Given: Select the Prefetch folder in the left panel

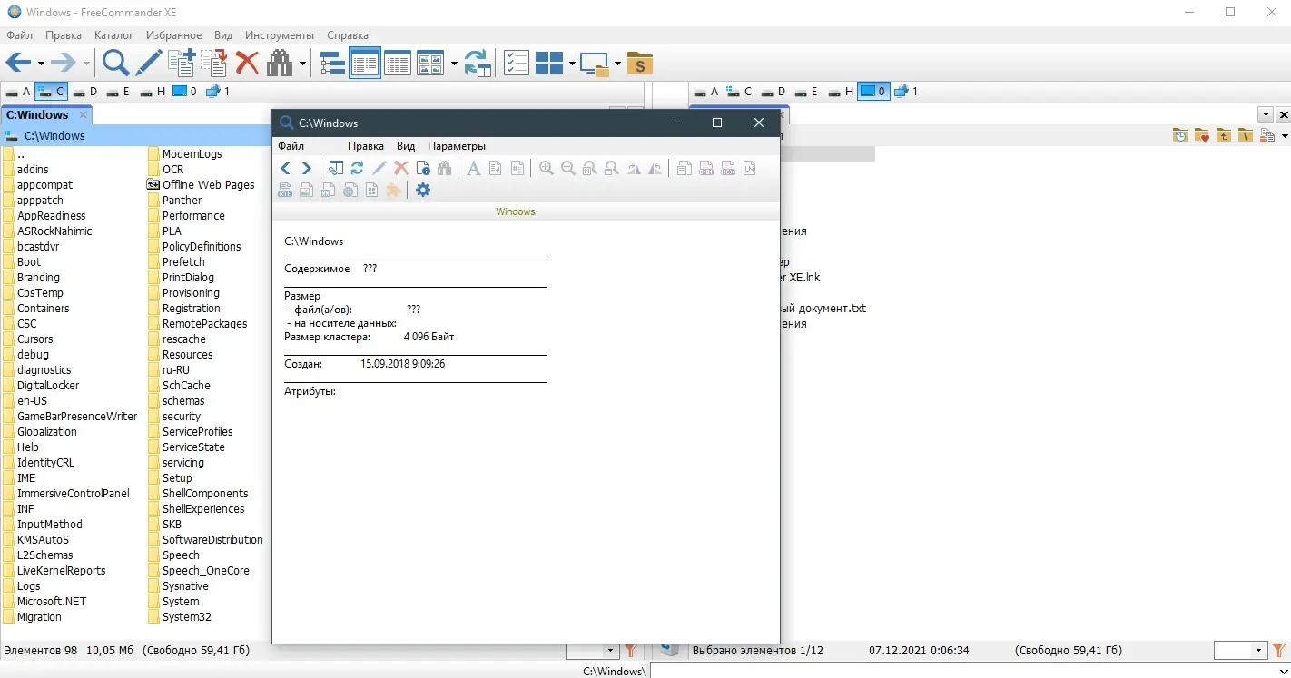Looking at the screenshot, I should tap(176, 262).
